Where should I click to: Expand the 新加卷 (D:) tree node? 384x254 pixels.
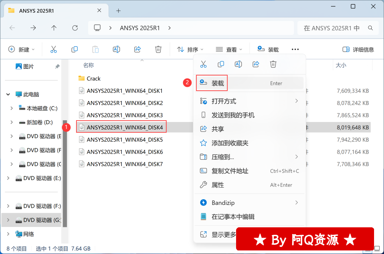pos(11,122)
